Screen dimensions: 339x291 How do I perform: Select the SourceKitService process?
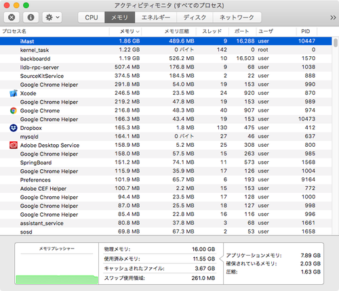point(166,76)
